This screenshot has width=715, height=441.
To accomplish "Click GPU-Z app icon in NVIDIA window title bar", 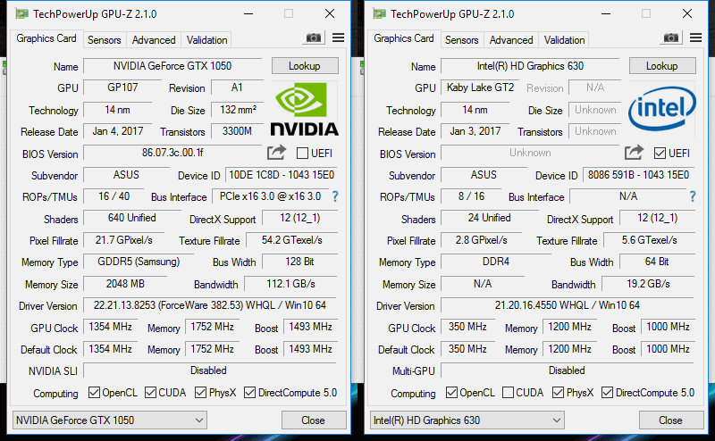I will click(21, 14).
